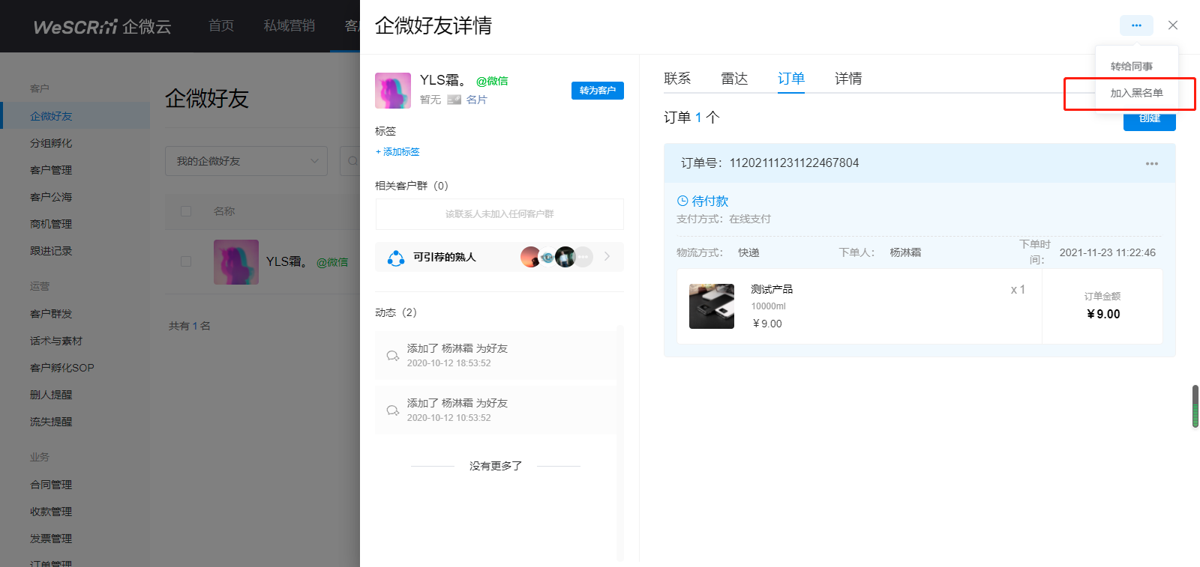1200x567 pixels.
Task: Switch to the 雷达 tab
Action: [734, 79]
